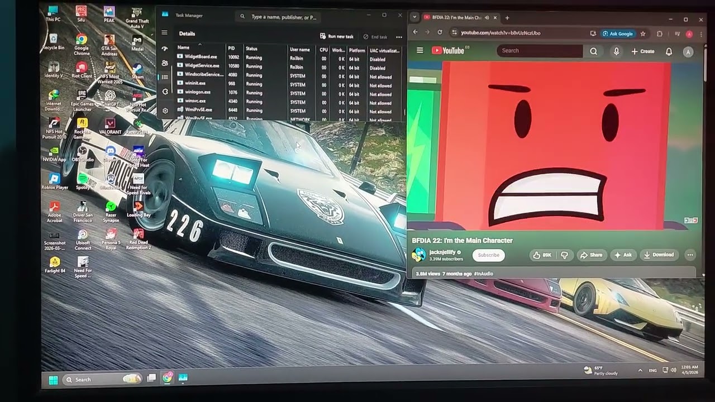This screenshot has height=402, width=715.
Task: Open Performance page in Task Manager sidebar
Action: (165, 49)
